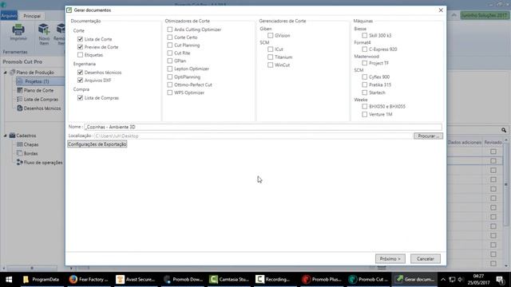Tick WPS Optimizer checkbox

click(x=170, y=92)
